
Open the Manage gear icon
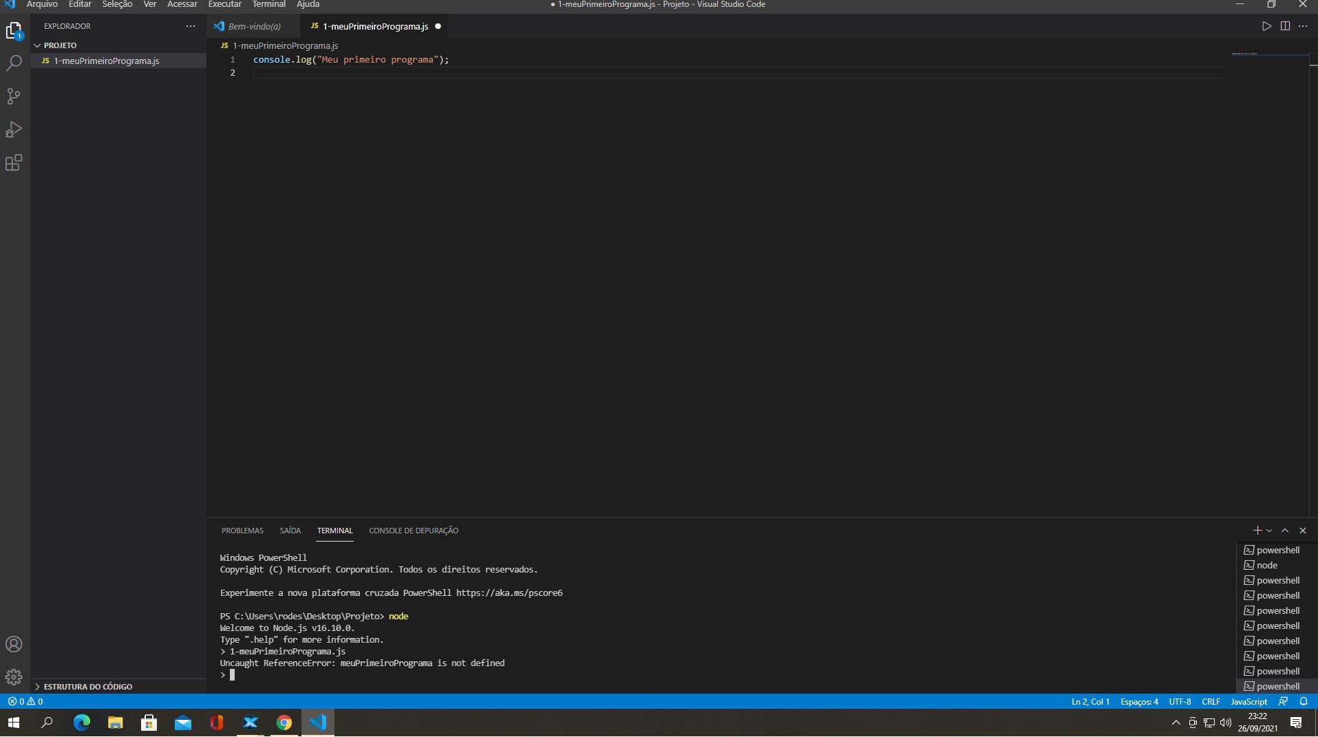[x=14, y=677]
